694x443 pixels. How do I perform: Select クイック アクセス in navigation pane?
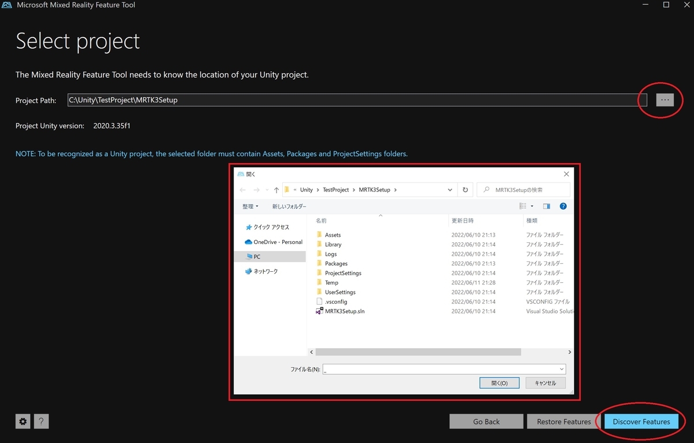point(271,227)
